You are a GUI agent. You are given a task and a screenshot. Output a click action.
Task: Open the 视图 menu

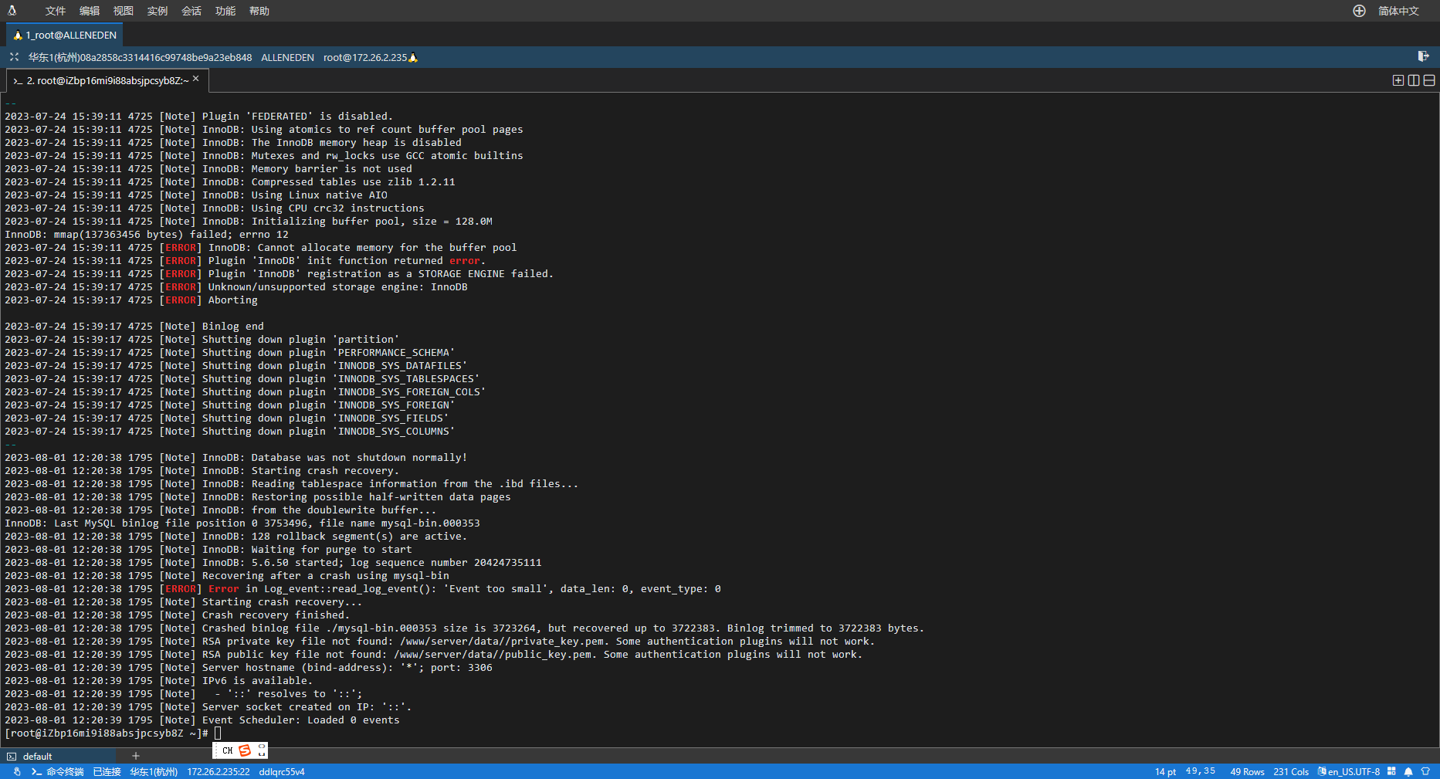click(x=124, y=11)
